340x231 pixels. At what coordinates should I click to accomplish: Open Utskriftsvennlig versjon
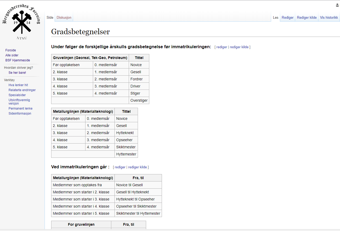(x=19, y=102)
